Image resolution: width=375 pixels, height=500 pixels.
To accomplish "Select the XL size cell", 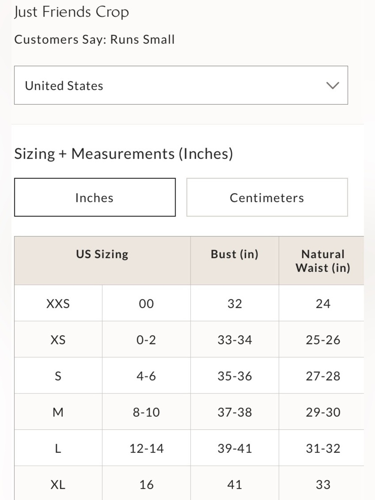I will 58,483.
